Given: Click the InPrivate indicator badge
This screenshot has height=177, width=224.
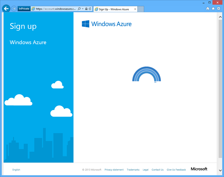Looking at the screenshot, I should 24,8.
